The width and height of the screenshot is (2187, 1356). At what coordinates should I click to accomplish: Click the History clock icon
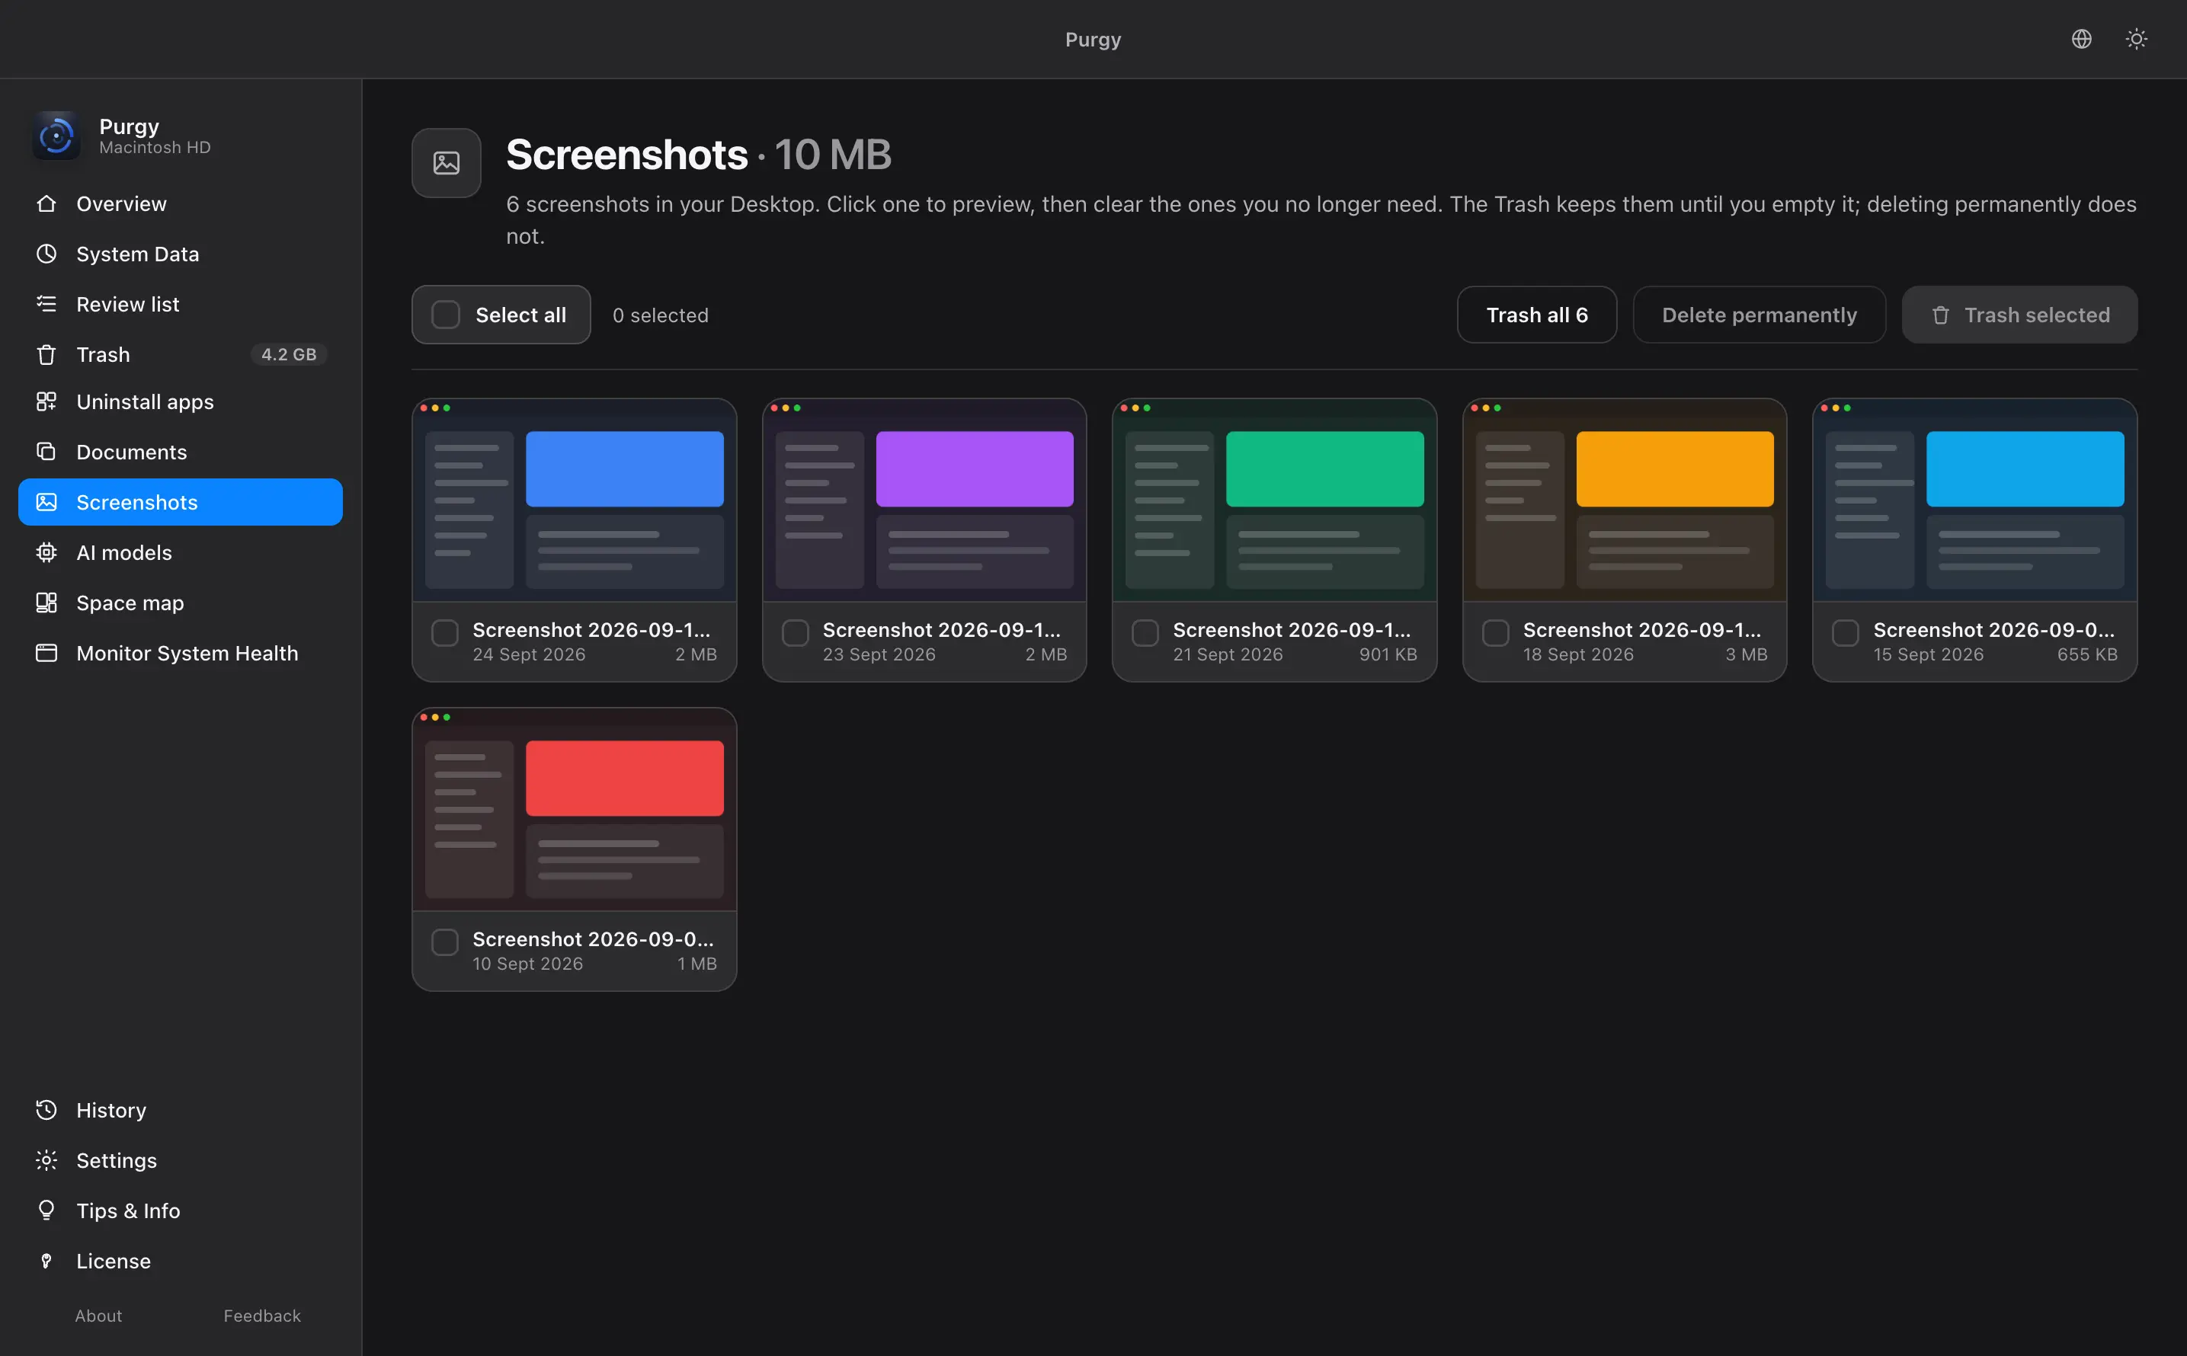click(46, 1110)
